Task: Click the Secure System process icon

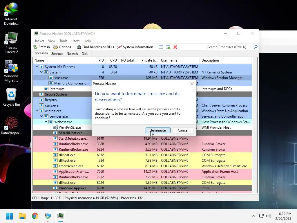Action: 41,94
